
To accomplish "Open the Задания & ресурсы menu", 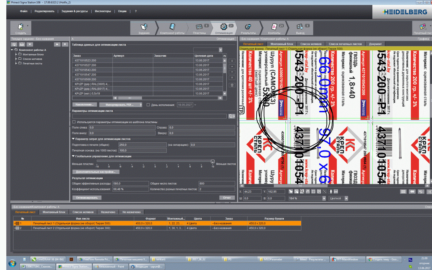I will point(74,11).
